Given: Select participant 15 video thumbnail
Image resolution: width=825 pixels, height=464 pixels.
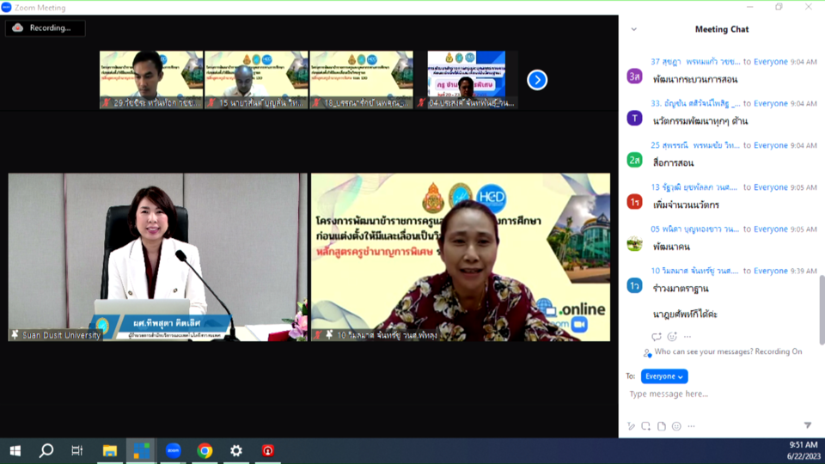Looking at the screenshot, I should click(x=256, y=79).
